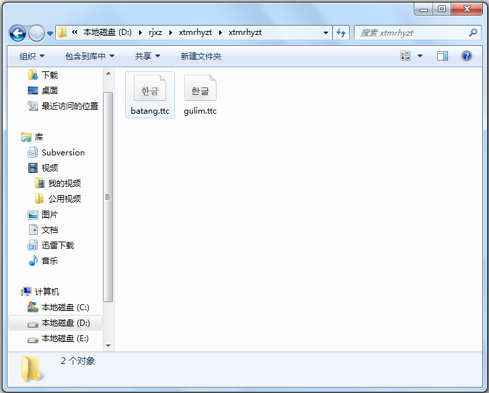Click the 新建文件夹 button
489x393 pixels.
point(200,56)
